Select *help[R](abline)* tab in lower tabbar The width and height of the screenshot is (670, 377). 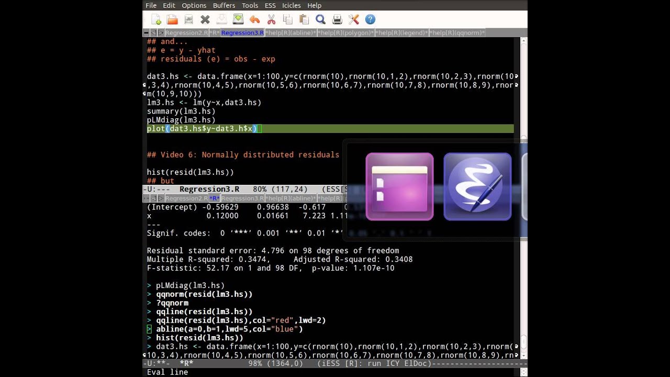pyautogui.click(x=291, y=198)
